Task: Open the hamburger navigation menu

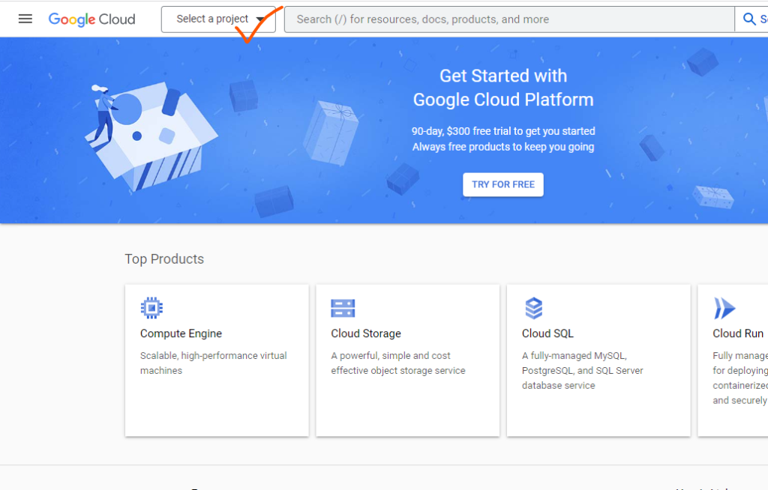Action: point(25,19)
